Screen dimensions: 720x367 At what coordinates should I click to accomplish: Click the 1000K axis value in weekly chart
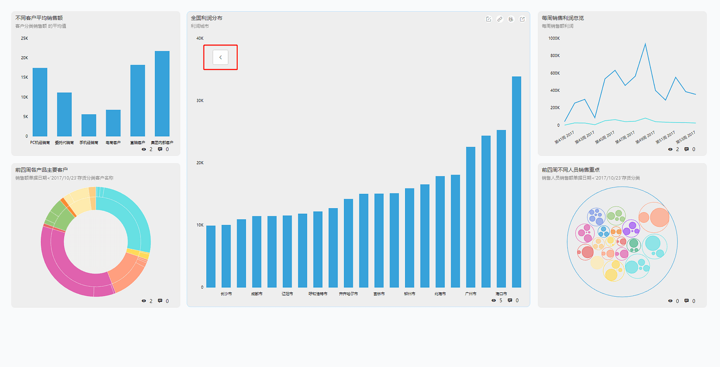click(554, 38)
